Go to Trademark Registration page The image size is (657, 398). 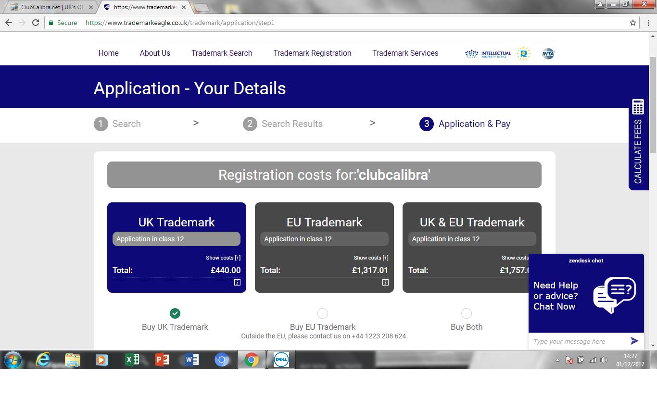312,53
